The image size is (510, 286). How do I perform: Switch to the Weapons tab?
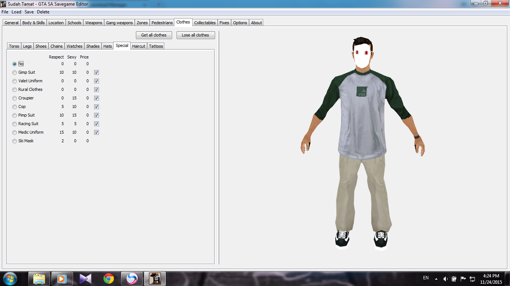(93, 23)
